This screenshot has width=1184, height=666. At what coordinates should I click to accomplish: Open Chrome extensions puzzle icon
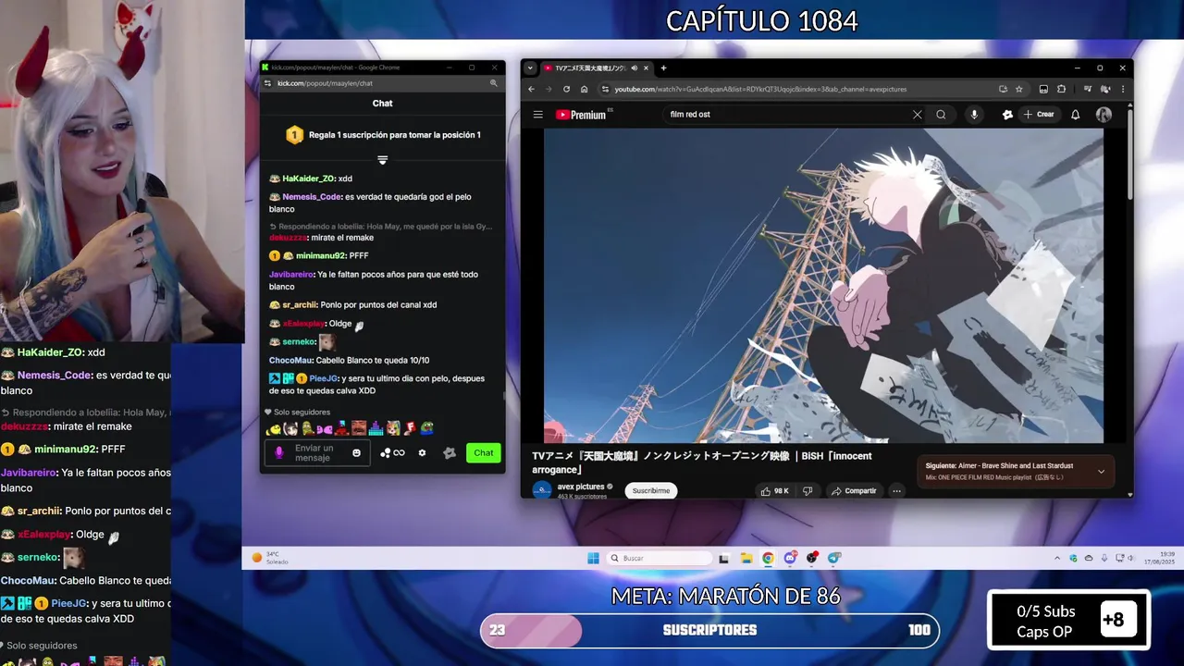click(1061, 89)
